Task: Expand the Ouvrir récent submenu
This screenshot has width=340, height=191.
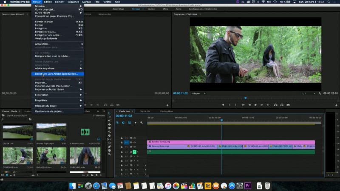Action: tap(58, 13)
